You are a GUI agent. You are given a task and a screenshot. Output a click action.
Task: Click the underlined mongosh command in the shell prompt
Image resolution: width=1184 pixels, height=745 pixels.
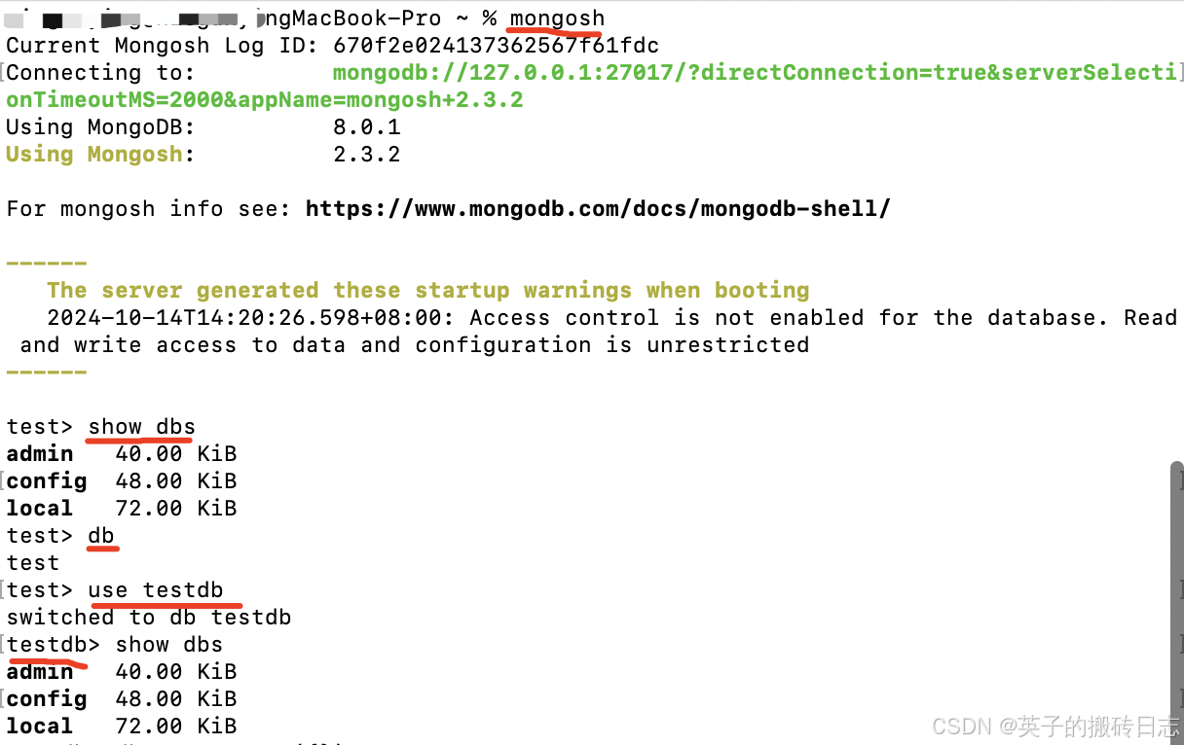(x=557, y=18)
